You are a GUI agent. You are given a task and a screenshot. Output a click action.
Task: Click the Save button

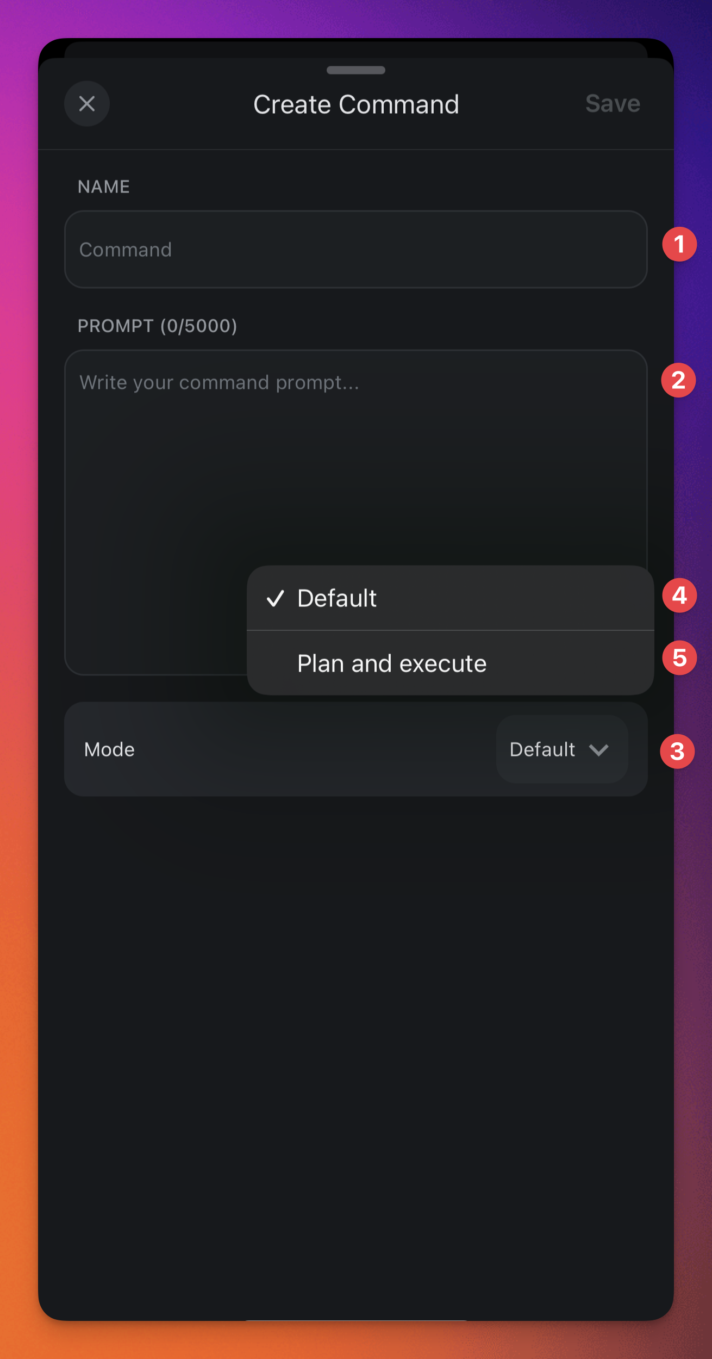point(613,103)
